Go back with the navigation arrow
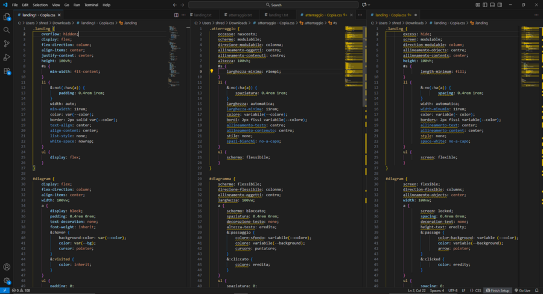Viewport: 543px width, 294px height. pos(174,5)
